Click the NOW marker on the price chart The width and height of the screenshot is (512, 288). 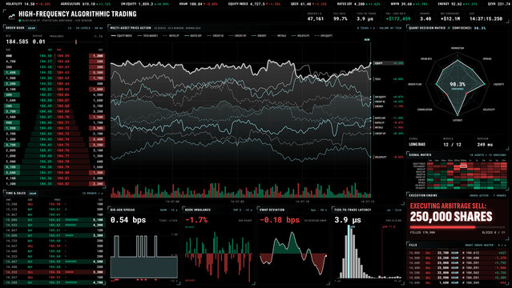(367, 40)
